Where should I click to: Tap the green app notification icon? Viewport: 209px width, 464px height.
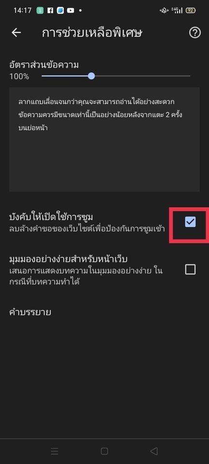click(40, 11)
